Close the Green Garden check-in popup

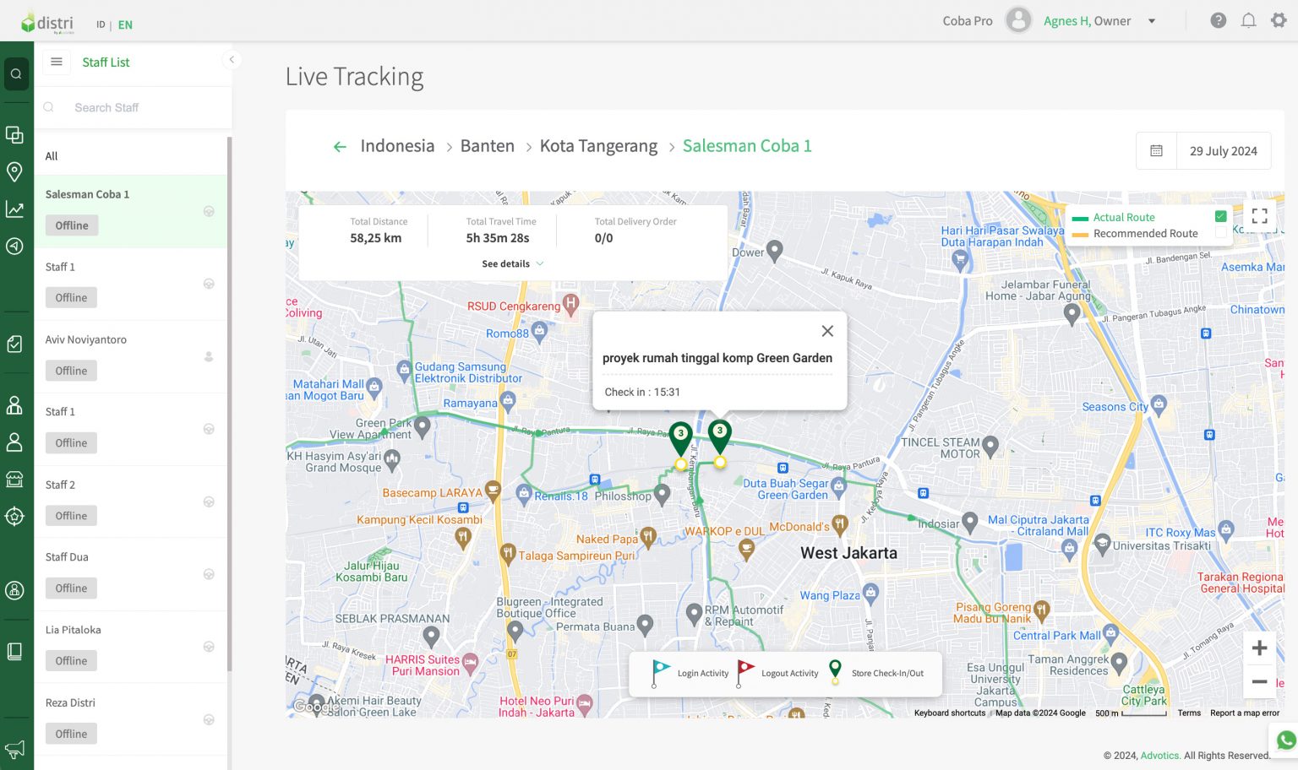click(827, 331)
